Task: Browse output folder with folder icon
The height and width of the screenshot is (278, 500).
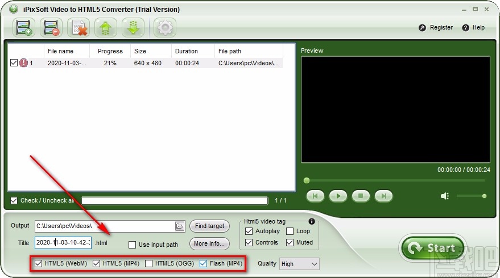Action: [180, 226]
